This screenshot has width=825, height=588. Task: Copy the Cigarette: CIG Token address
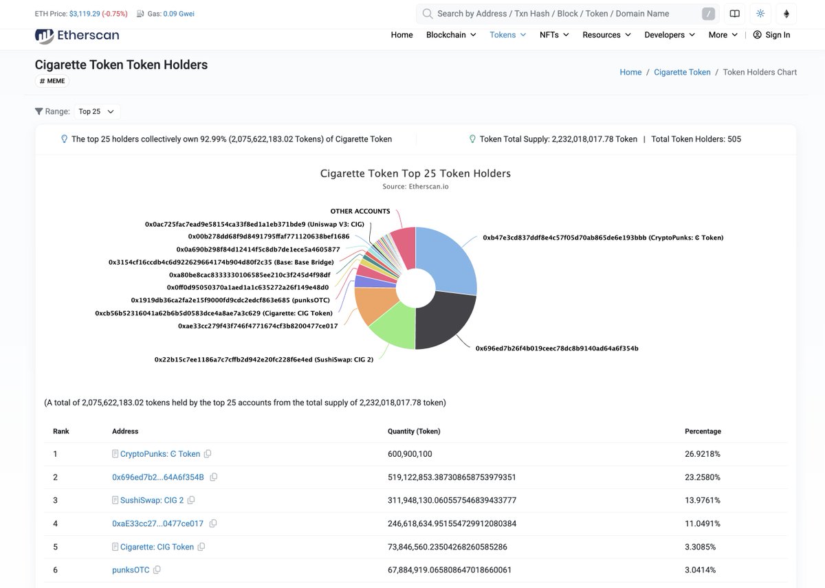coord(201,547)
